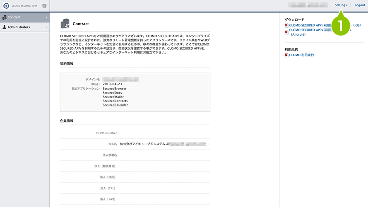The width and height of the screenshot is (368, 207).
Task: Select the 2019-04-23 application date
Action: [x=112, y=84]
